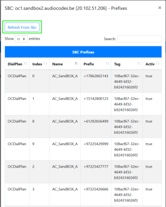Click the Name column header text

(x=58, y=64)
